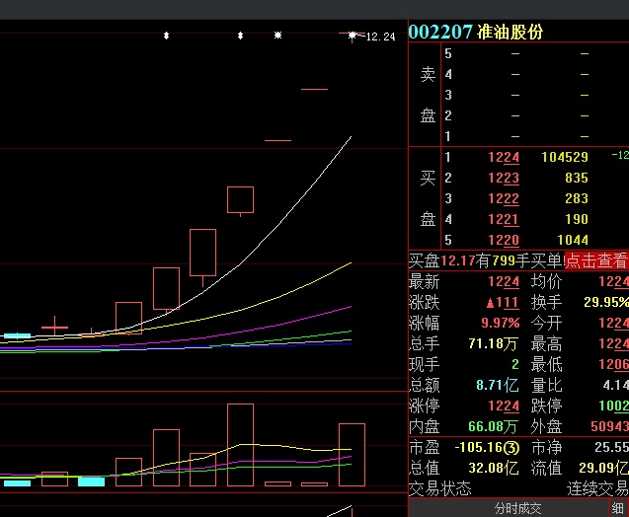Click the marker next to the 12.24 price
This screenshot has height=517, width=629.
(x=352, y=36)
